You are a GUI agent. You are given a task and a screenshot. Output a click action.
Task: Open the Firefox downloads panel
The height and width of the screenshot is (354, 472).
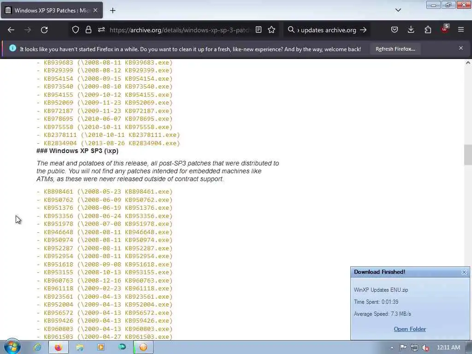tap(411, 30)
